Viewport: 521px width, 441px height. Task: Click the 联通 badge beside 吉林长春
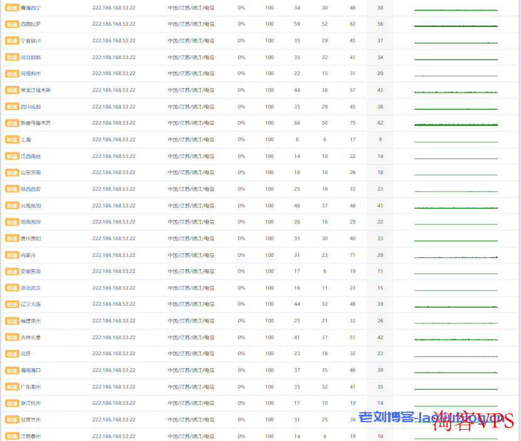tap(12, 338)
